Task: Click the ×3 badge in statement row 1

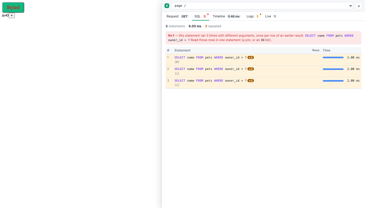Action: tap(251, 57)
